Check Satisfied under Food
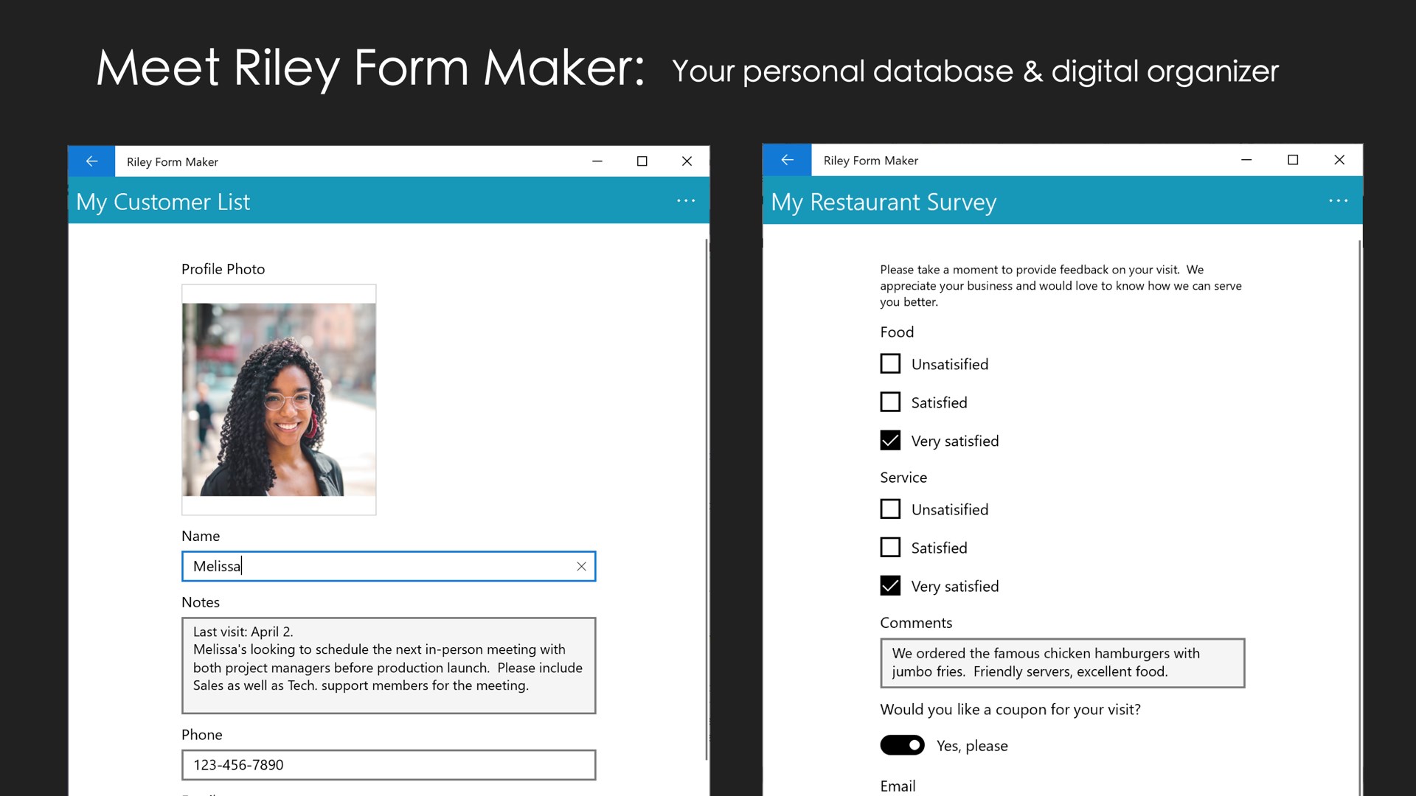Screen dimensions: 1416x796 pos(890,402)
